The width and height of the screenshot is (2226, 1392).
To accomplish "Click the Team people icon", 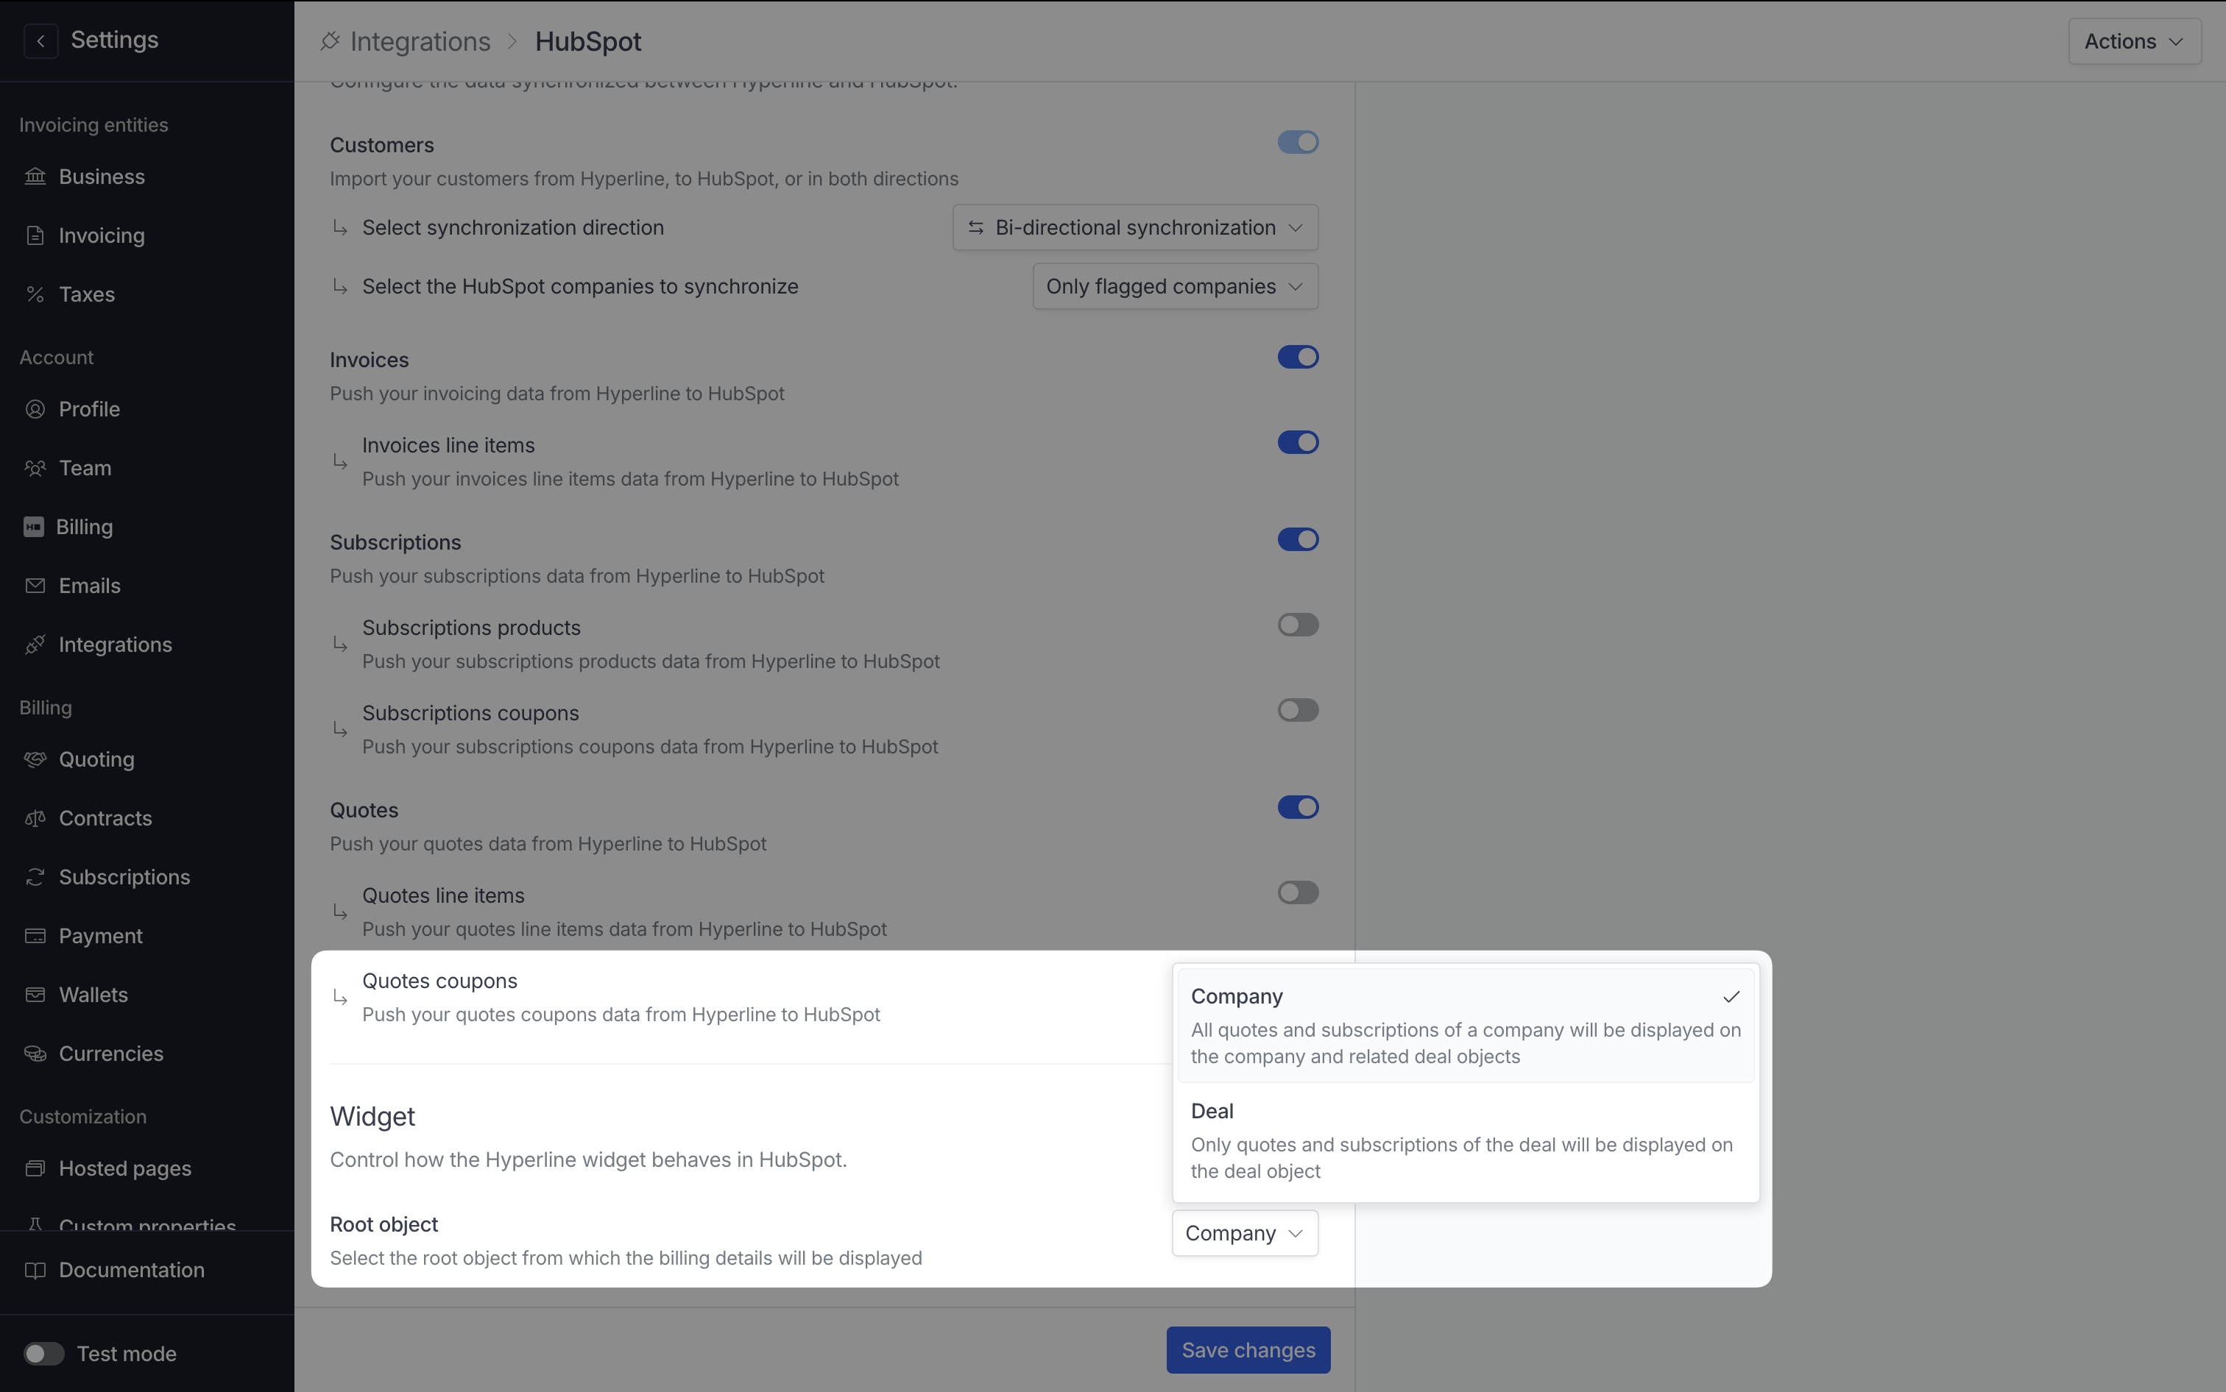I will tap(35, 468).
